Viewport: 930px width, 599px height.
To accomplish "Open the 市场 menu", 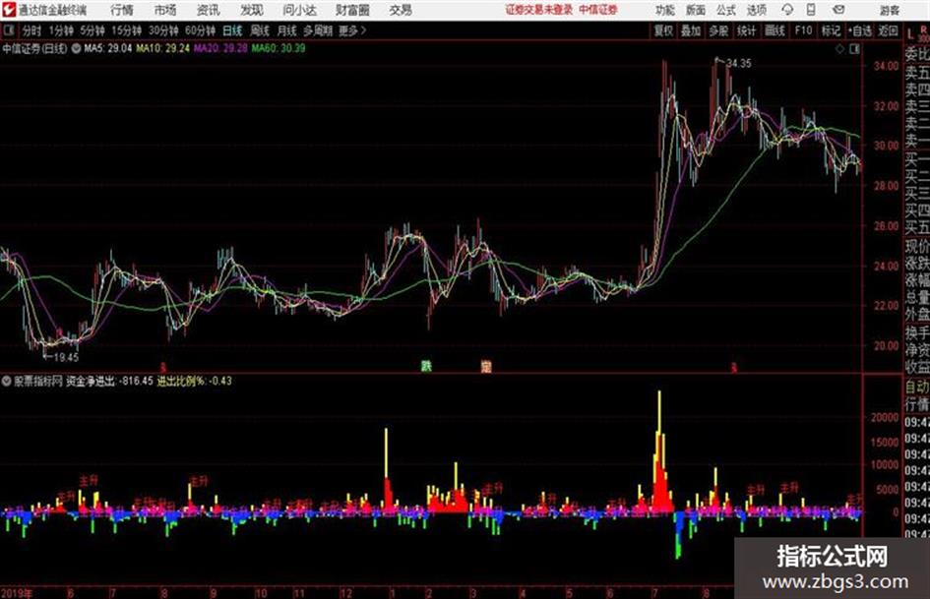I will [165, 10].
